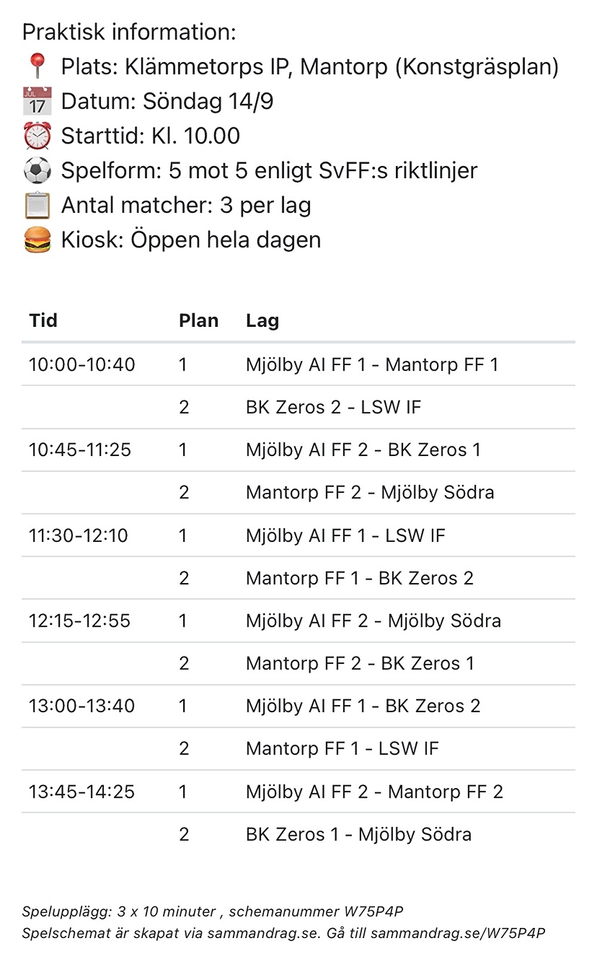Screen dimensions: 597x959
Task: Select match Mantorp FF 1 - LSW IF
Action: coord(342,749)
